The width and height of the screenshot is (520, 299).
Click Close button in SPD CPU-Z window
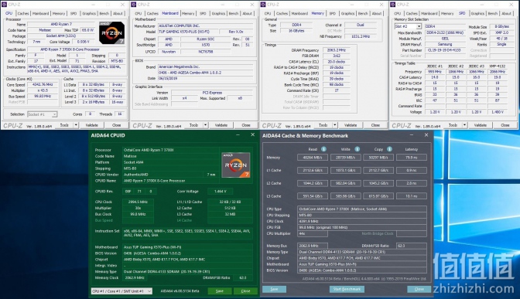tap(505, 125)
